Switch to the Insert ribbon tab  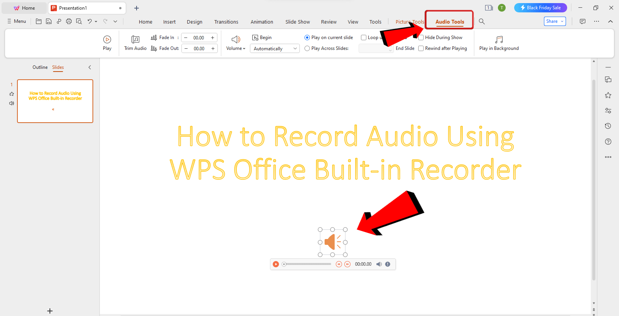click(169, 22)
